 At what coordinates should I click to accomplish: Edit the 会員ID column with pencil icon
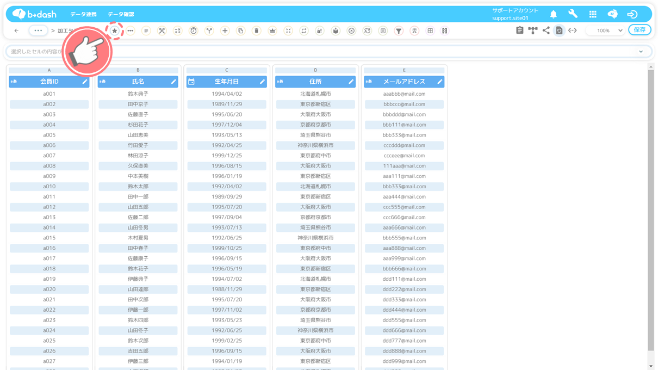(84, 82)
